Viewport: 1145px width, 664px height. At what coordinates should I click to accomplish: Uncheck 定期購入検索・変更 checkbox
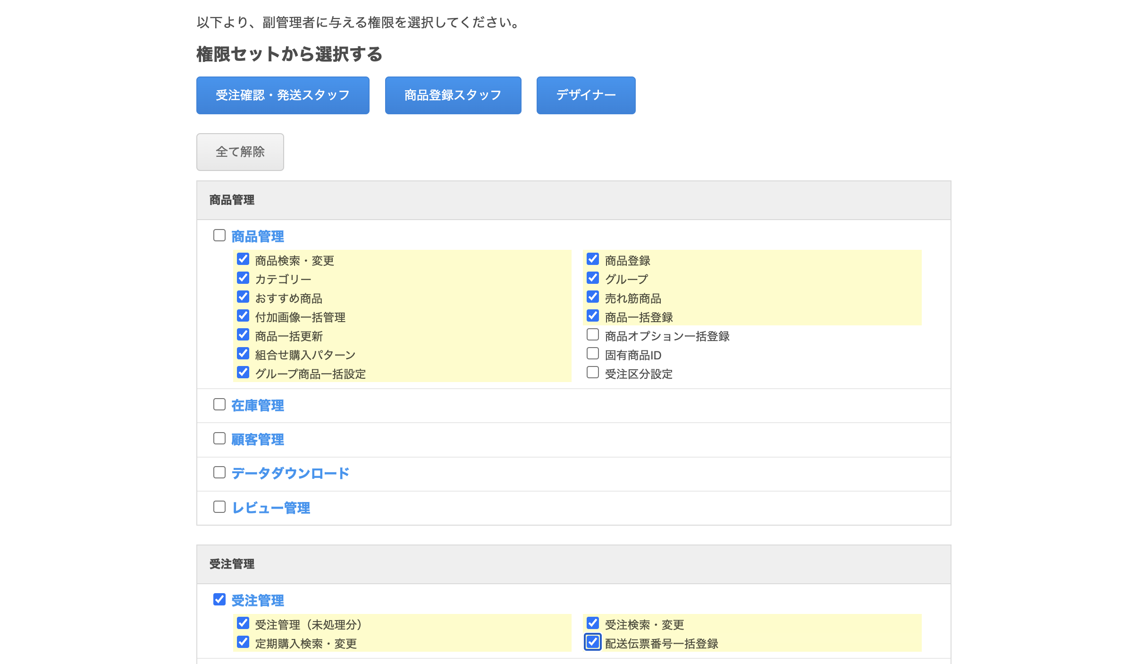(243, 642)
